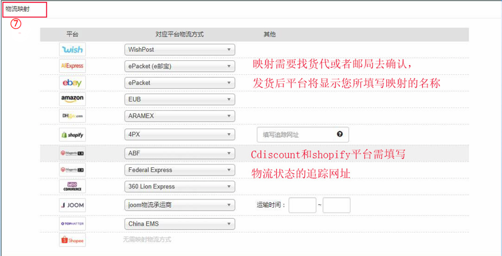
Task: Click the WooCommerce platform logo
Action: point(72,186)
